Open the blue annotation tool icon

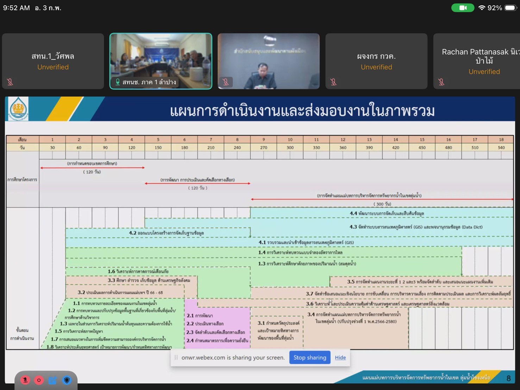53,380
